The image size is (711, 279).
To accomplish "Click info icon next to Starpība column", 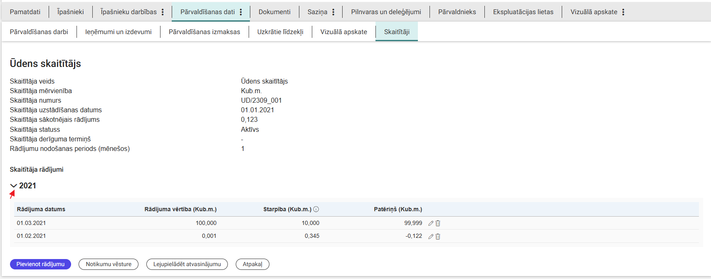I will point(316,210).
